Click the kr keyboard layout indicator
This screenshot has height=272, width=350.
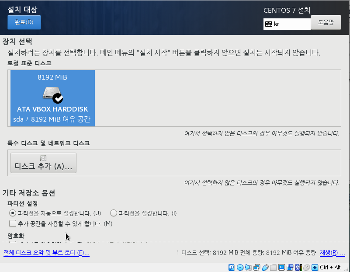[x=287, y=24]
